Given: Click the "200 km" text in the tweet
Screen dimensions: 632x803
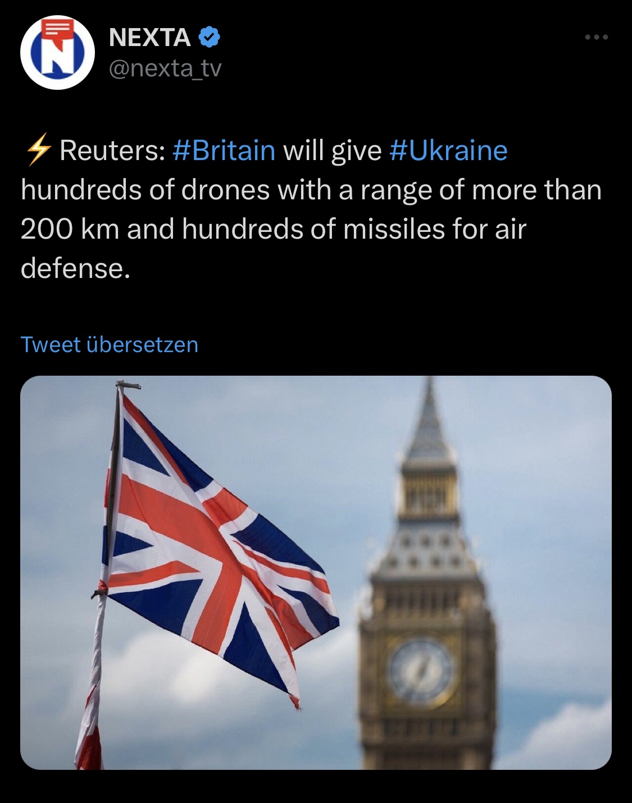Looking at the screenshot, I should pyautogui.click(x=70, y=229).
